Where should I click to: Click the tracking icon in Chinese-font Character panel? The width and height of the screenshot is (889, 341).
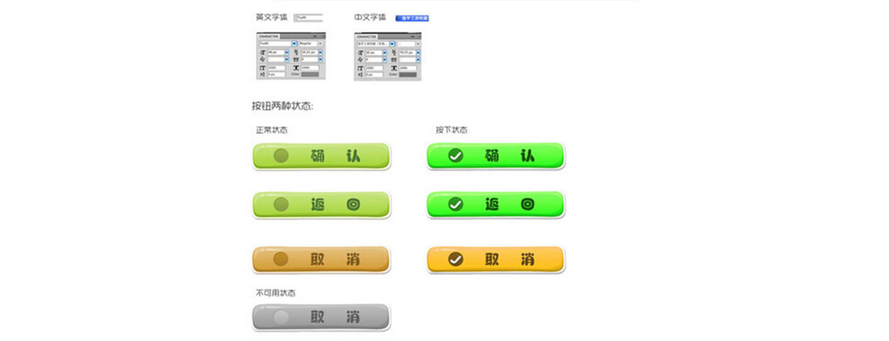(x=394, y=60)
